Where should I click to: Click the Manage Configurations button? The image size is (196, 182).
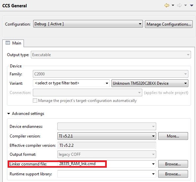169,24
